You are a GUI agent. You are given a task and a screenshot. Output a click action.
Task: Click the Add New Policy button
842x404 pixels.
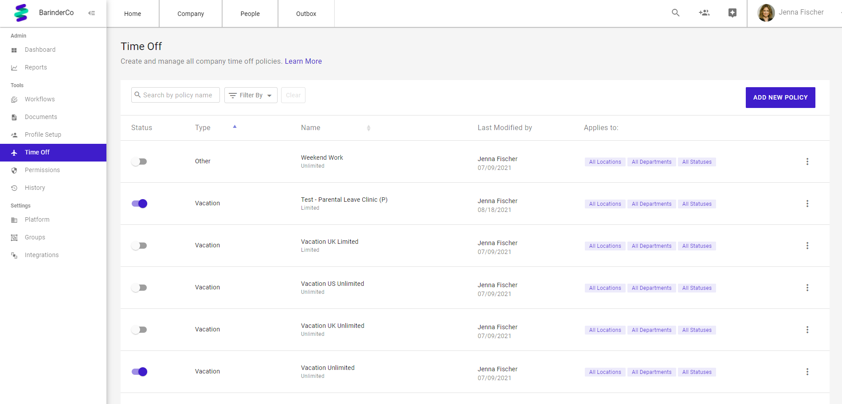780,97
